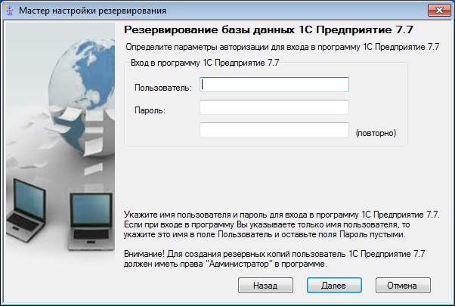The width and height of the screenshot is (455, 306).
Task: Cancel the wizard via Отмена button
Action: (x=403, y=286)
